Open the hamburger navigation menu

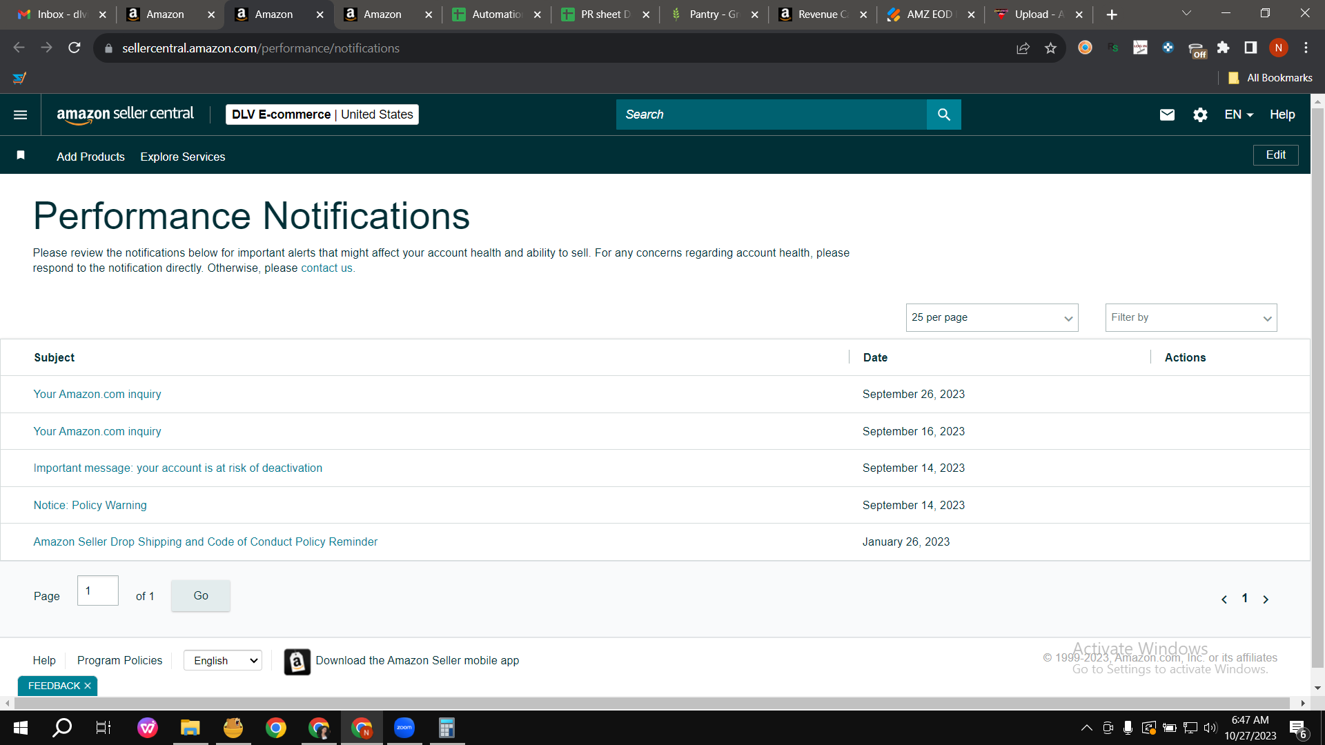point(21,115)
